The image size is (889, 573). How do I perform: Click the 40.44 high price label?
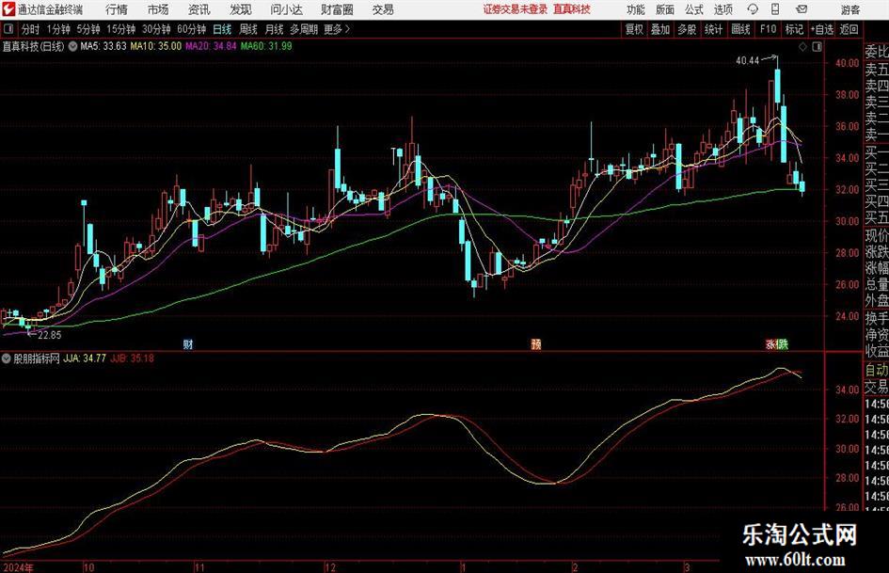[x=747, y=61]
